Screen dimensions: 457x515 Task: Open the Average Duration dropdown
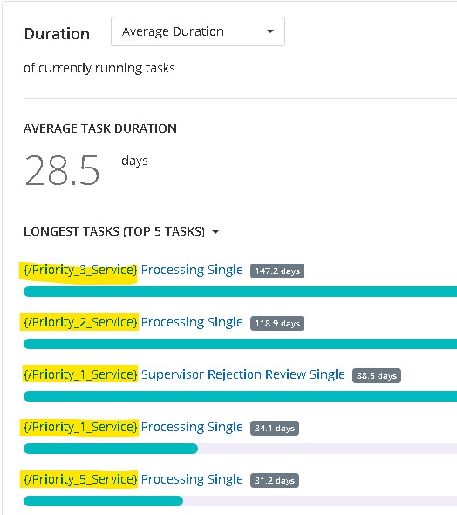198,31
